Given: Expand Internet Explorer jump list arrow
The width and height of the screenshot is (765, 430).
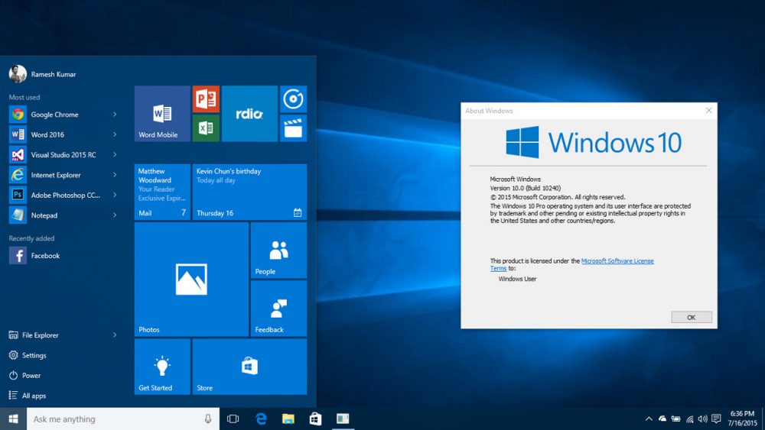Looking at the screenshot, I should tap(116, 175).
